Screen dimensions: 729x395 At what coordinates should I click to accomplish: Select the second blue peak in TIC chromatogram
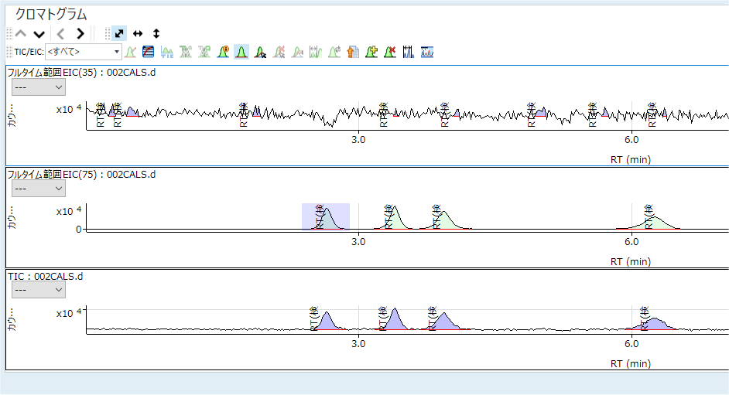coord(395,320)
